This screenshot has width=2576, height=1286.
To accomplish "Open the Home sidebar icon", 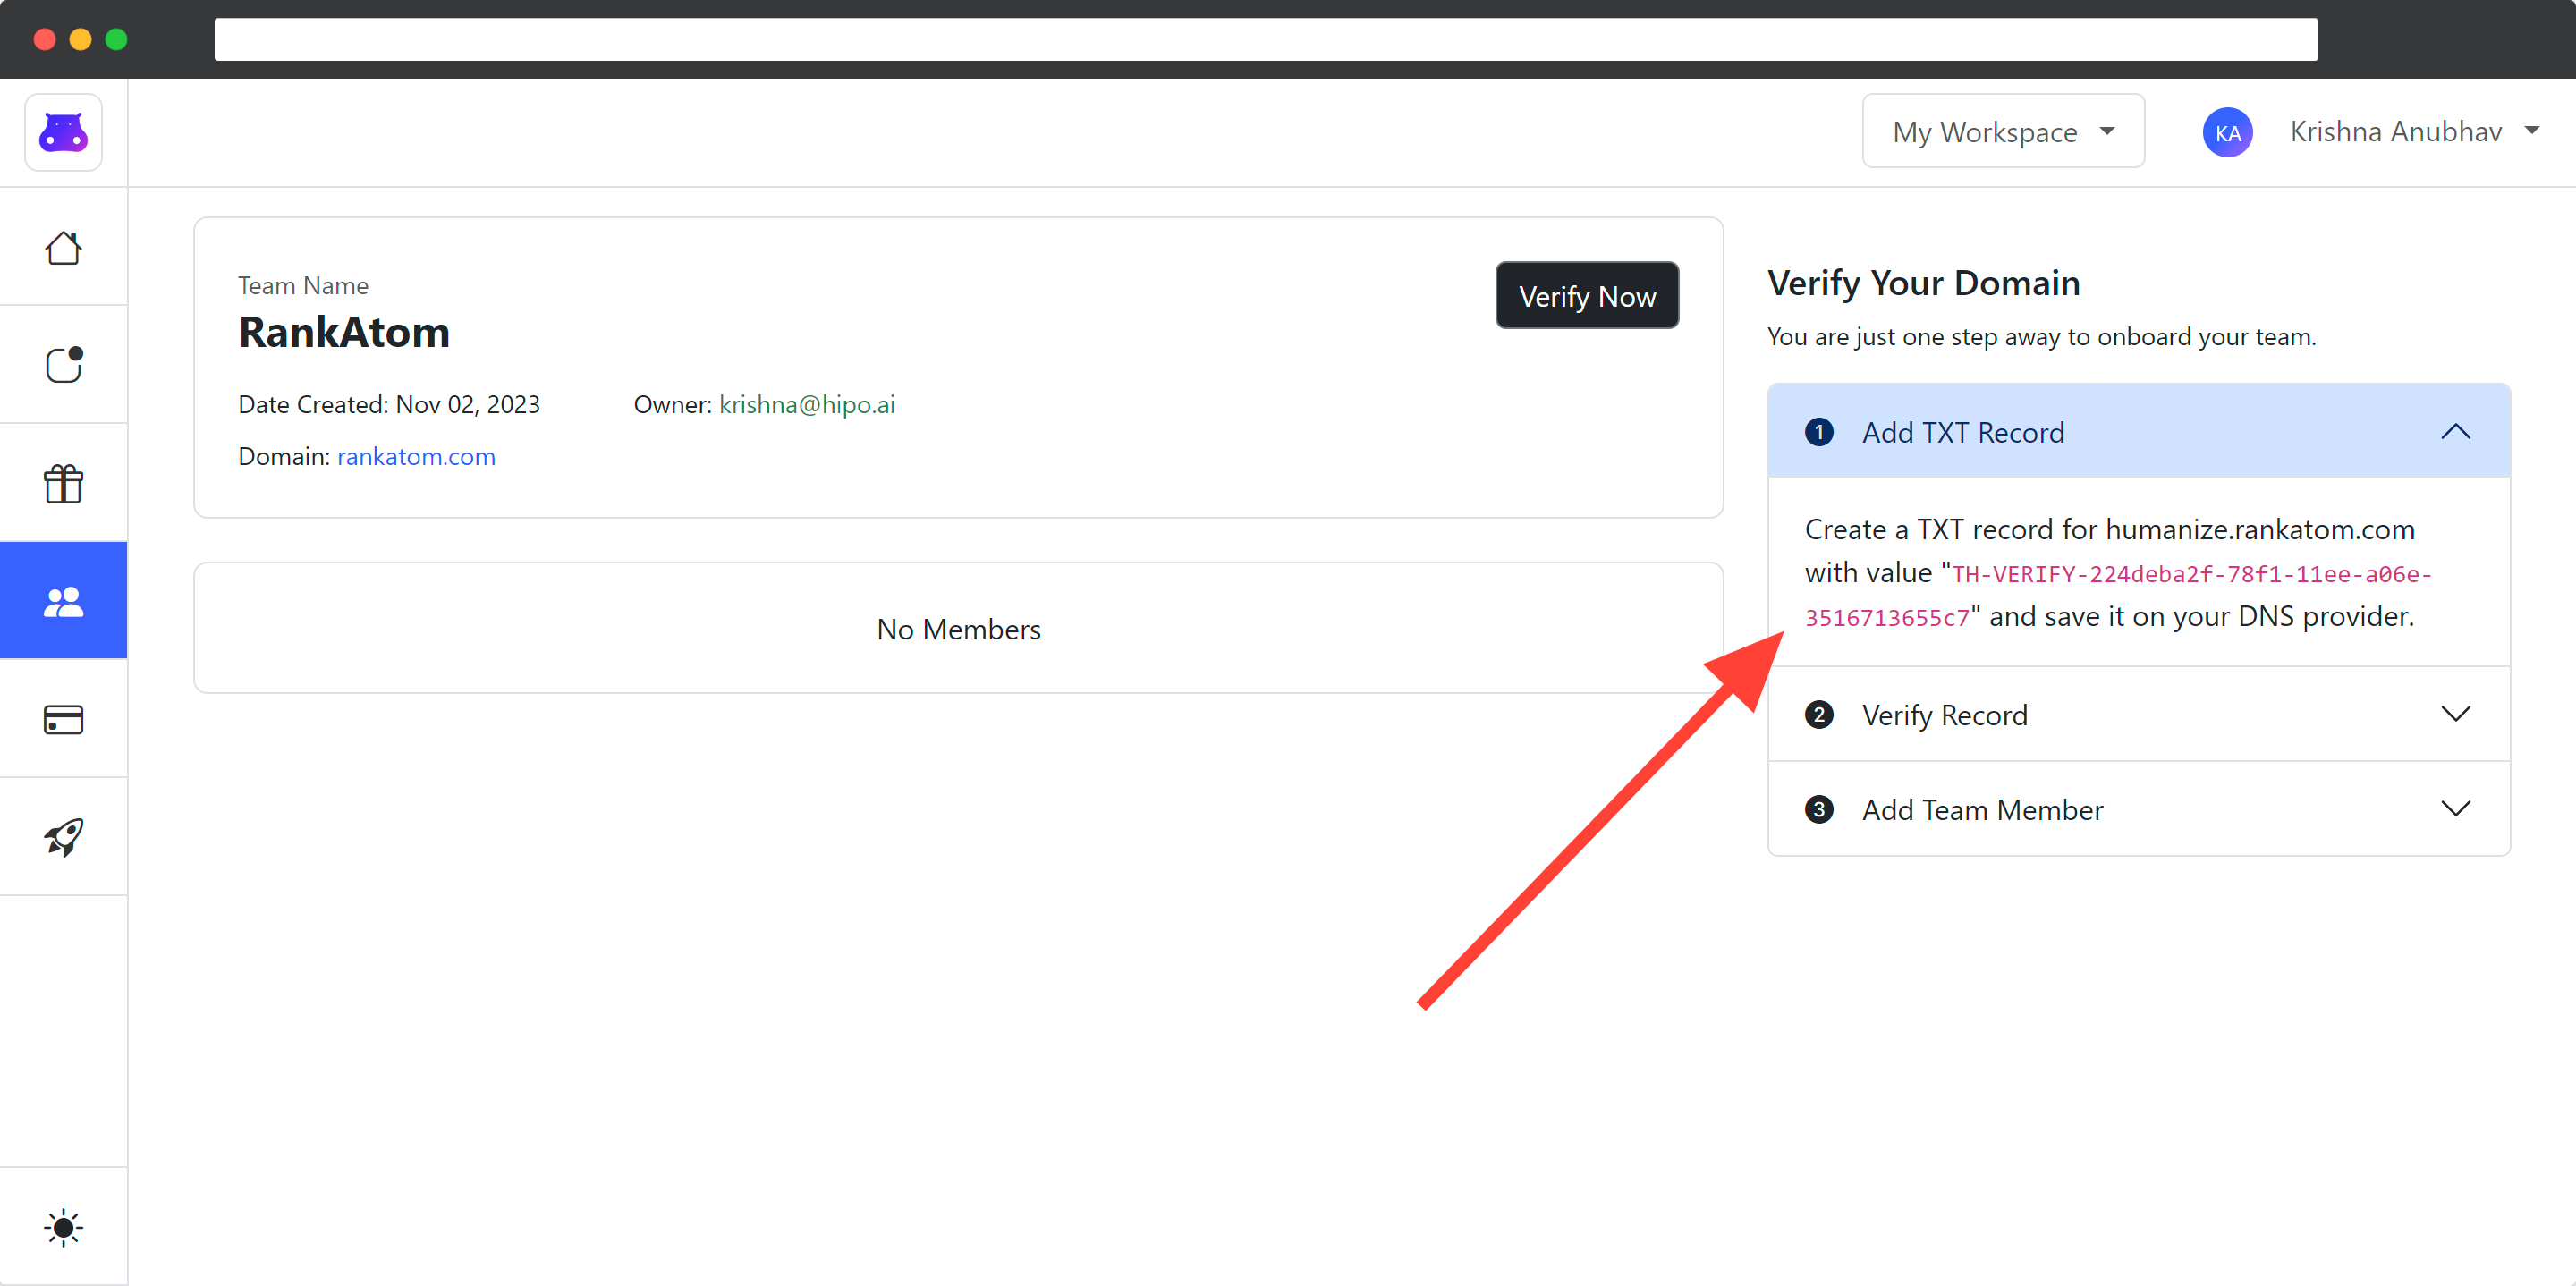I will tap(63, 248).
